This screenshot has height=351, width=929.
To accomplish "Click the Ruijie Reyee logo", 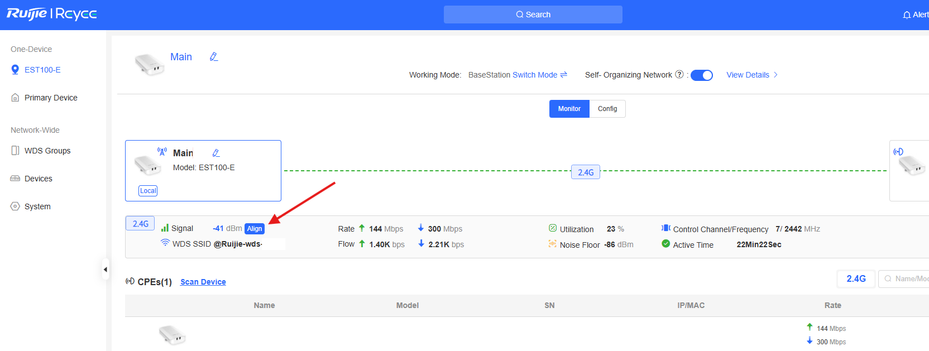I will click(51, 14).
